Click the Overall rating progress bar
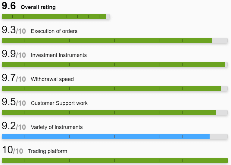 point(56,16)
